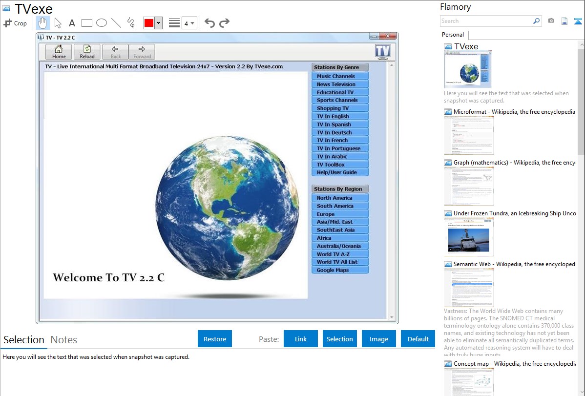Undo the last annotation
The height and width of the screenshot is (396, 585).
209,23
